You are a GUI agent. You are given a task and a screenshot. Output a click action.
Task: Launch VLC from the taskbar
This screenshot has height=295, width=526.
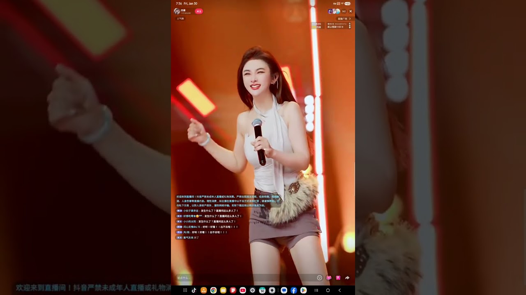[x=203, y=290]
